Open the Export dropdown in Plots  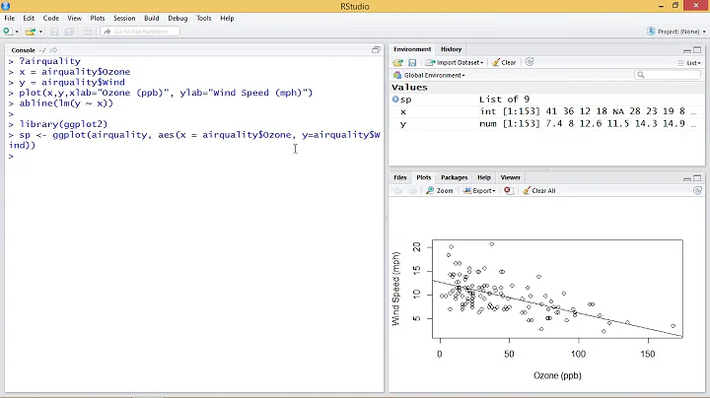point(479,191)
